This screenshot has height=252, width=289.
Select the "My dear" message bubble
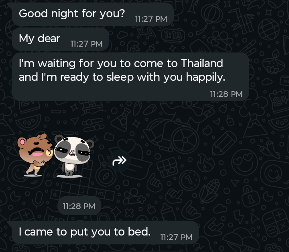[61, 39]
